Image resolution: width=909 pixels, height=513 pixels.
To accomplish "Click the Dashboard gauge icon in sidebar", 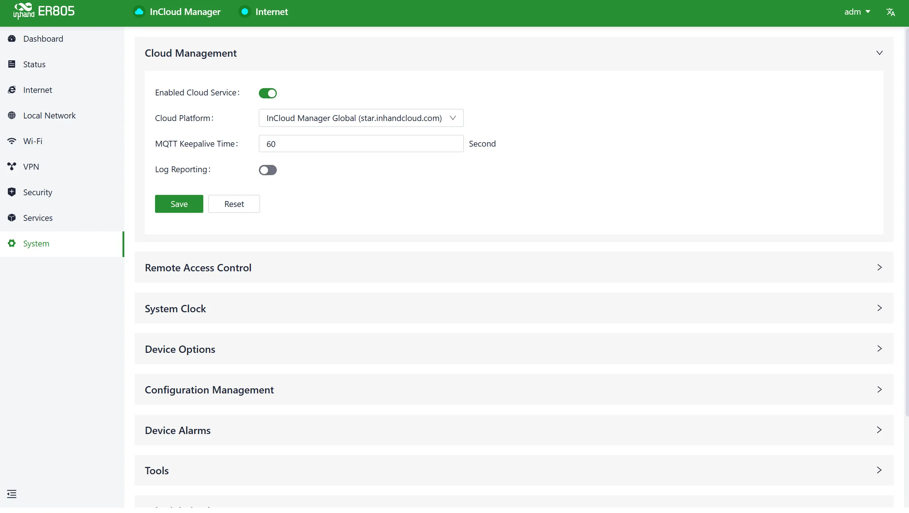I will 12,39.
